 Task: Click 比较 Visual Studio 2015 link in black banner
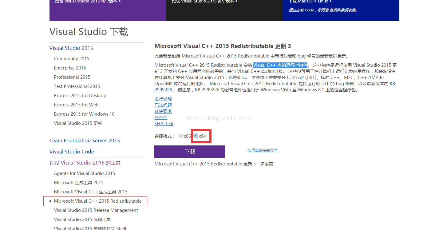click(205, 2)
